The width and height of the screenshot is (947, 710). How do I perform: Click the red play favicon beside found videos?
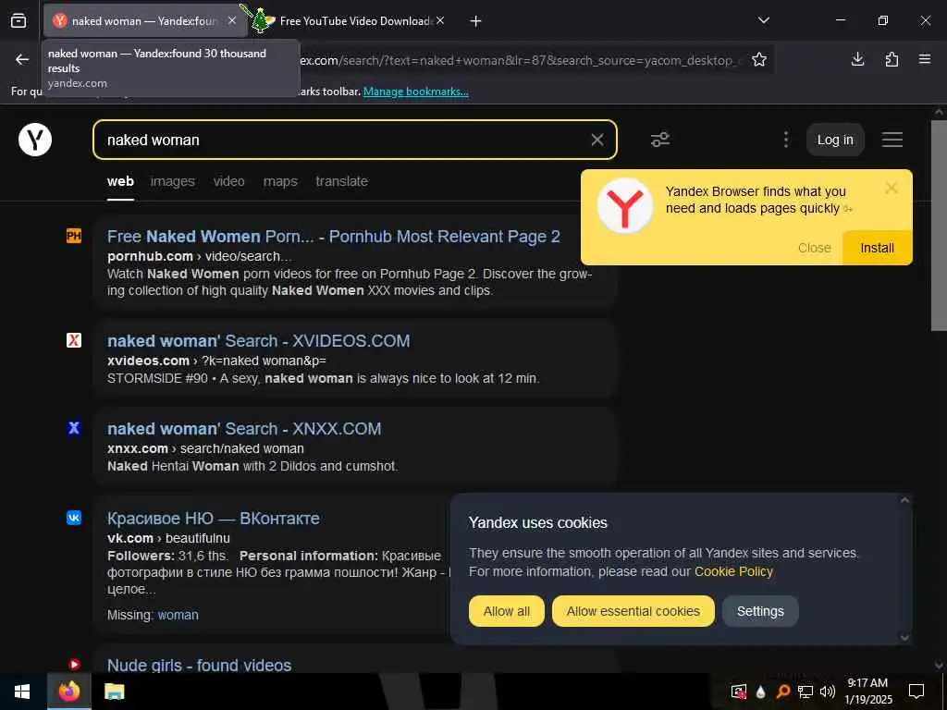(74, 665)
